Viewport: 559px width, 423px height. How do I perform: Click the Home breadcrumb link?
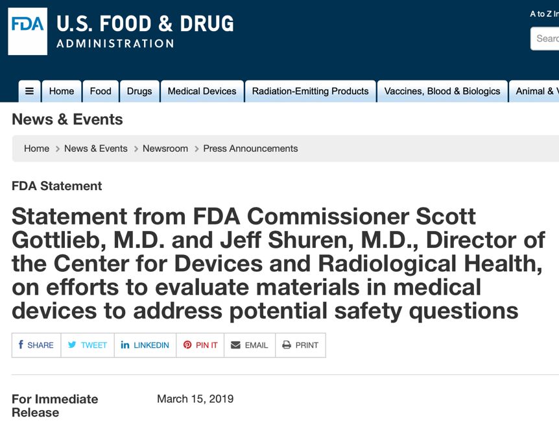pyautogui.click(x=36, y=149)
